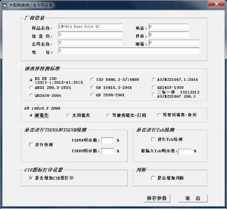This screenshot has height=209, width=227.
Task: Focus the 样品名称 sample name field
Action: click(90, 27)
